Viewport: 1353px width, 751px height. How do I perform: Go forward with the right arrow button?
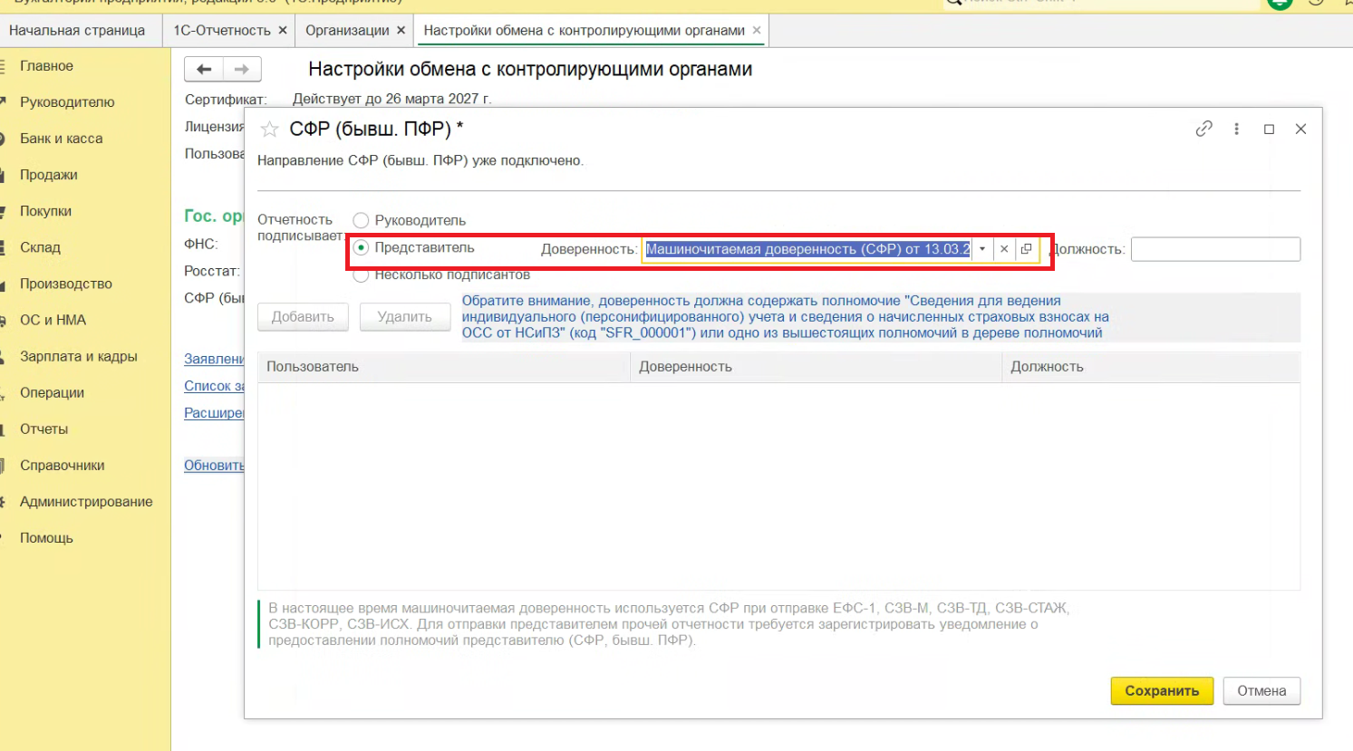pos(242,69)
